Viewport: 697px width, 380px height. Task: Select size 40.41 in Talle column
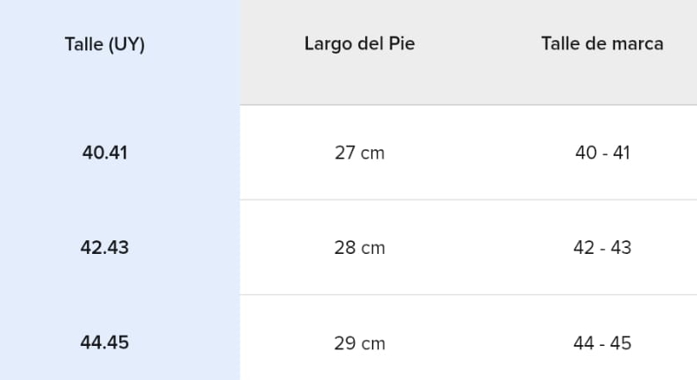coord(105,153)
